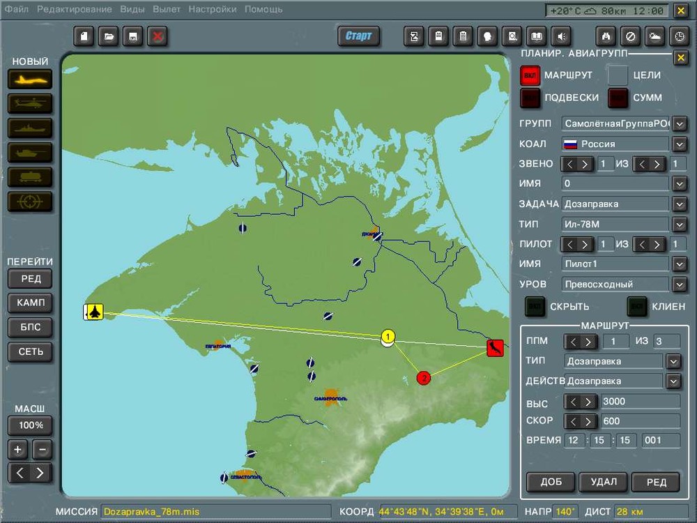Screen dimensions: 697x523
Task: Click the УДАЛ waypoint delete button
Action: pyautogui.click(x=604, y=482)
